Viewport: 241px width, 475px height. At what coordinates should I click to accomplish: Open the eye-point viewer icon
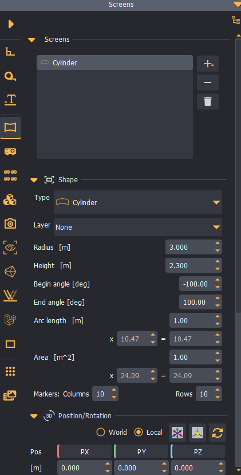pyautogui.click(x=11, y=248)
